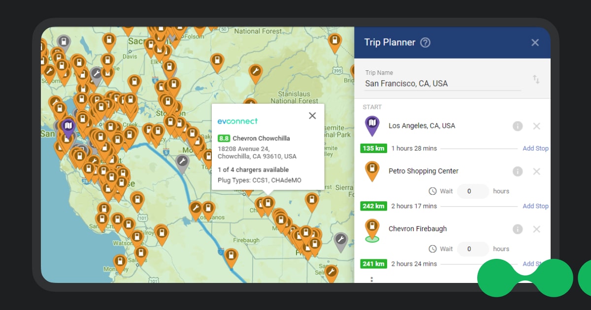Remove Los Angeles, CA, USA stop

coord(536,126)
